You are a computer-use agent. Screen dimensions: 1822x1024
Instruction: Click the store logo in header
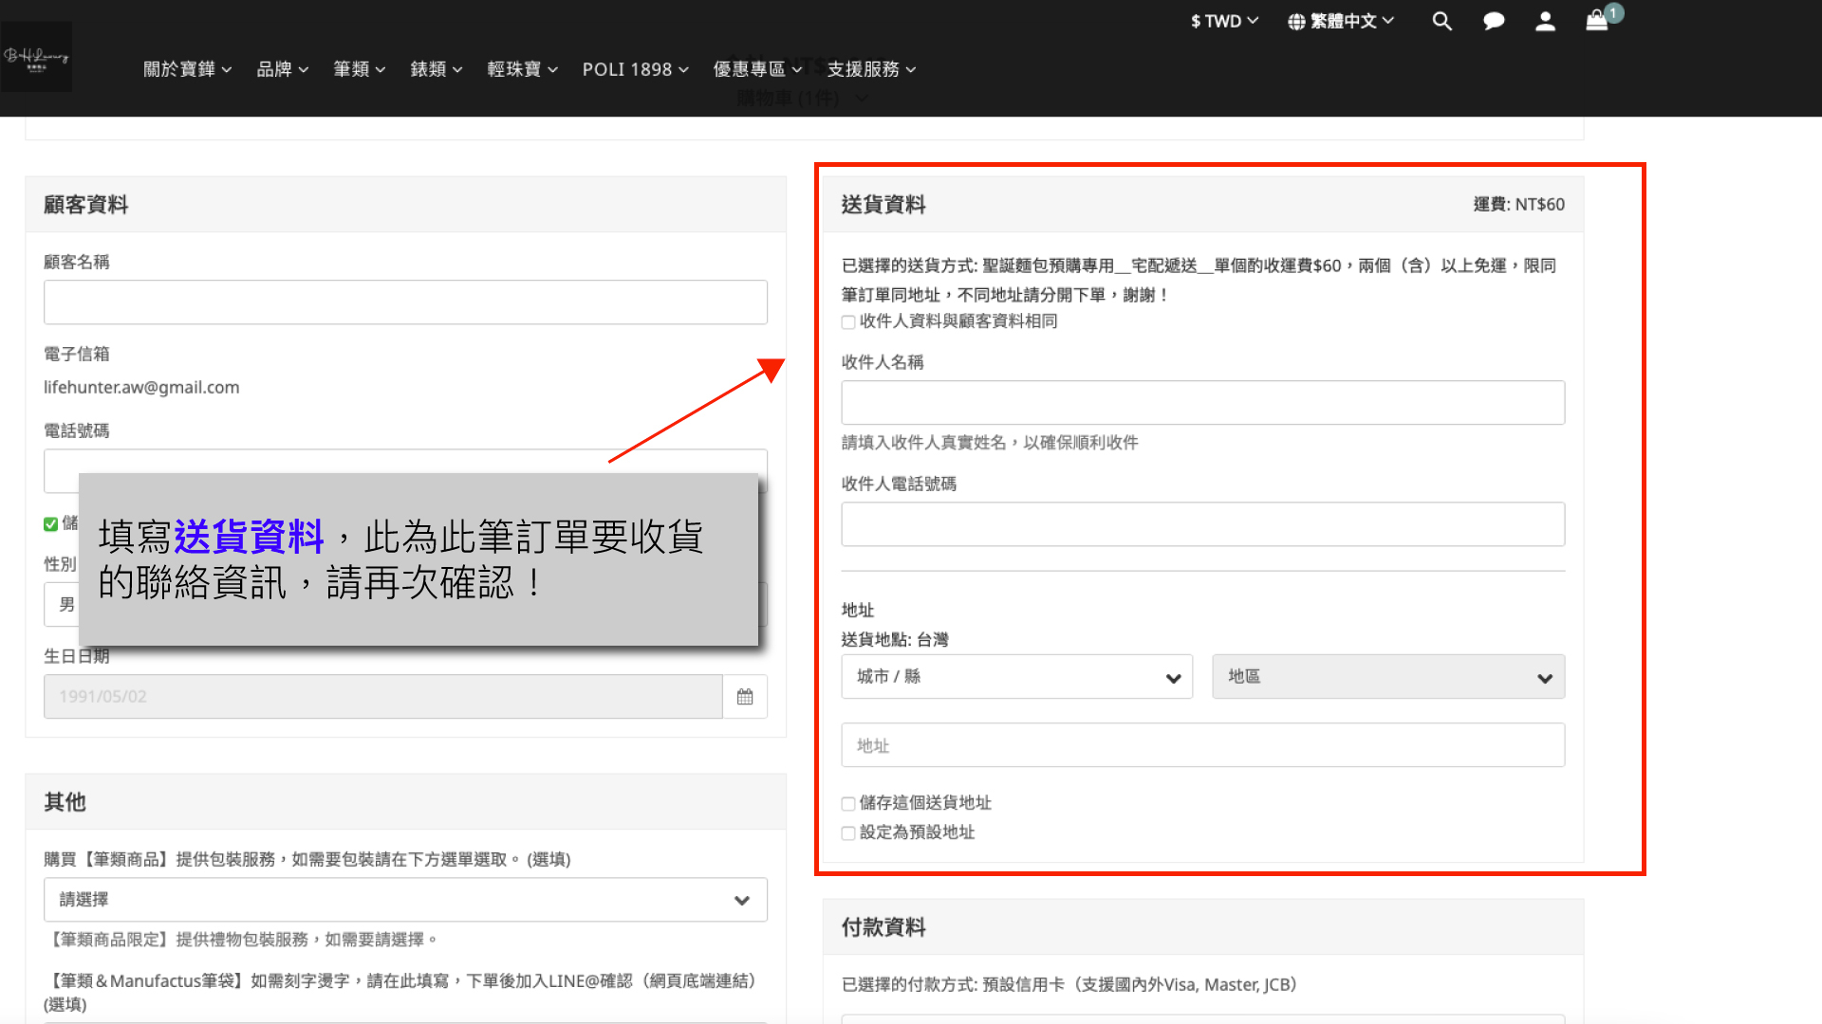click(36, 57)
